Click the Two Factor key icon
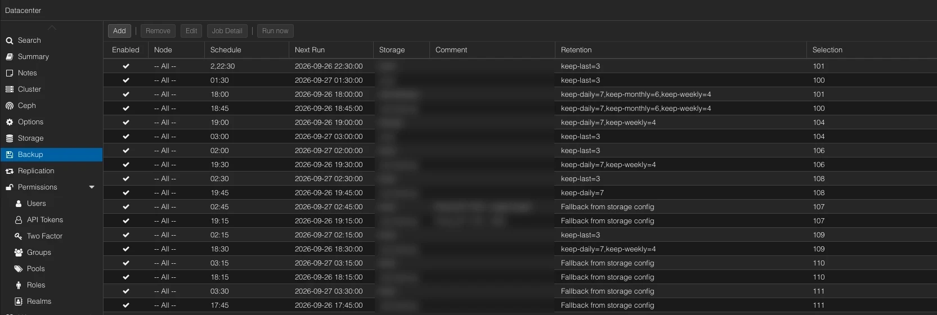The height and width of the screenshot is (315, 937). click(19, 236)
